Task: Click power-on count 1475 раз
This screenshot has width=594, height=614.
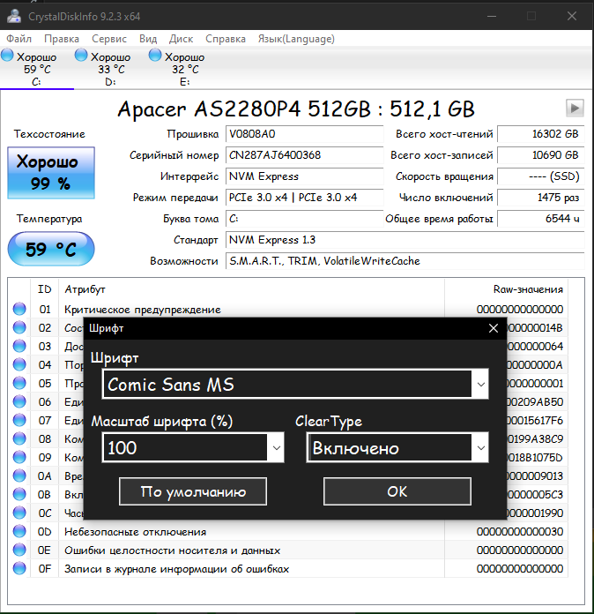Action: pyautogui.click(x=541, y=198)
